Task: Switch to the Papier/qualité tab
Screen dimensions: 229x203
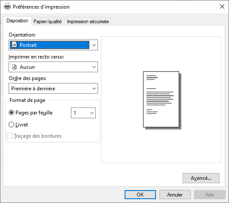Action: pos(48,22)
